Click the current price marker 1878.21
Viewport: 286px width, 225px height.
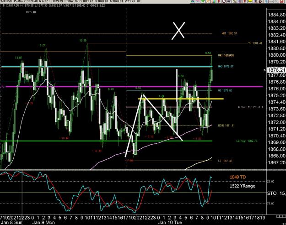click(x=276, y=70)
